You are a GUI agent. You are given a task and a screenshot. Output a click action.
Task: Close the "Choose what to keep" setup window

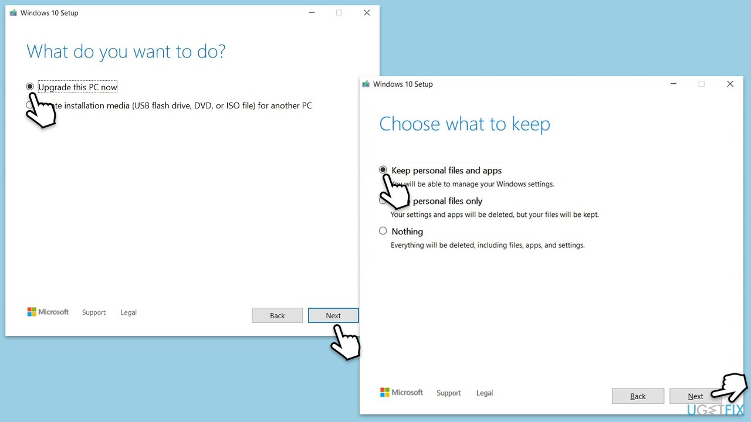pos(730,84)
